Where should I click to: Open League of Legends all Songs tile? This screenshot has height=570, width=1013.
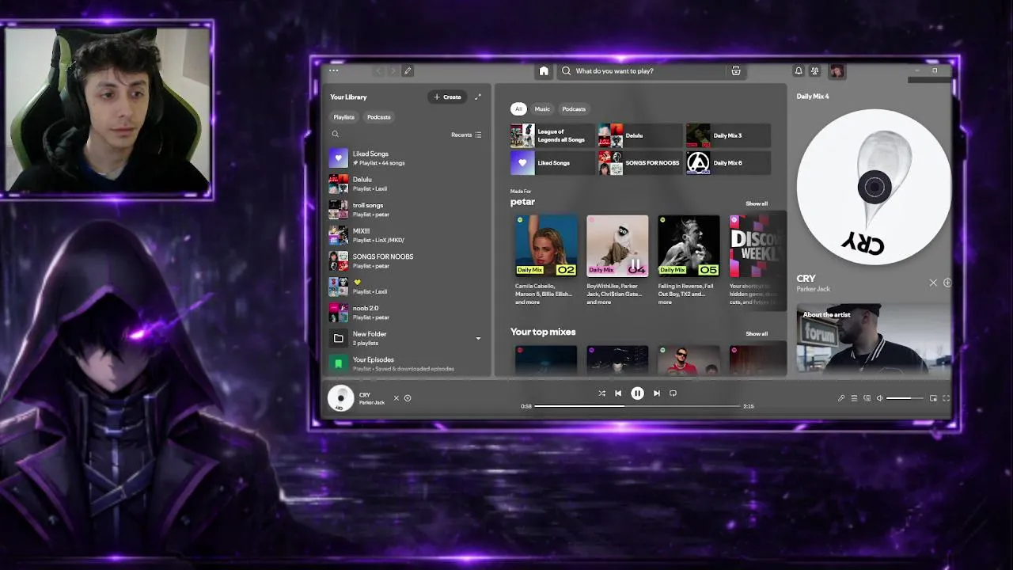(552, 135)
